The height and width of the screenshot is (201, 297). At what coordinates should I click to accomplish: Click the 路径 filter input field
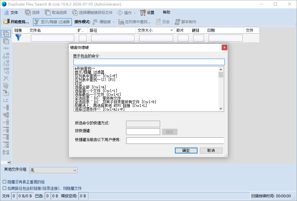[x=113, y=38]
